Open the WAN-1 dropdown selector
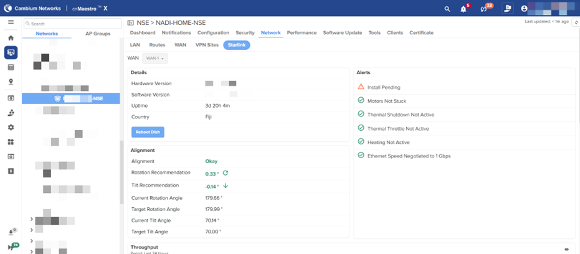The image size is (580, 254). click(x=155, y=58)
